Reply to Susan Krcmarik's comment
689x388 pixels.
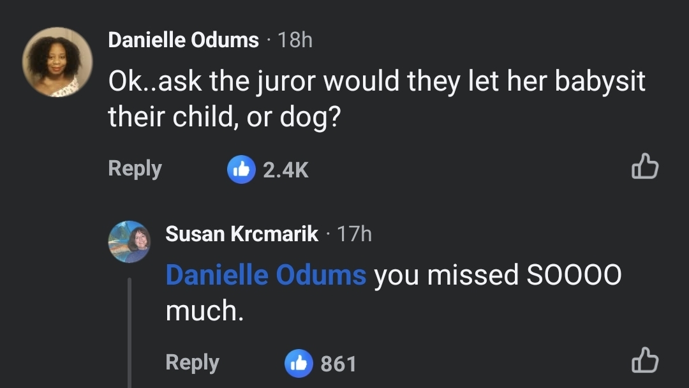[x=193, y=362]
